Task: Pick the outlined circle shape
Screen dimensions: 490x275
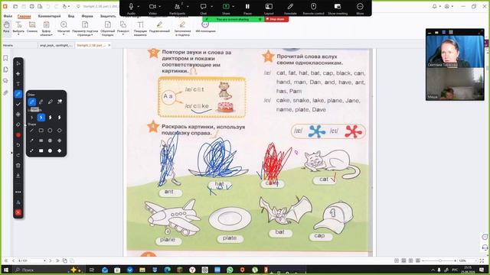Action: tap(50, 131)
